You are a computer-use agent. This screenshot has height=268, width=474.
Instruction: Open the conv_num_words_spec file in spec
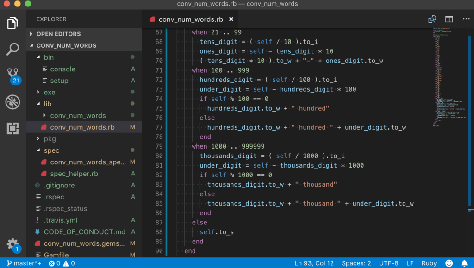click(84, 162)
